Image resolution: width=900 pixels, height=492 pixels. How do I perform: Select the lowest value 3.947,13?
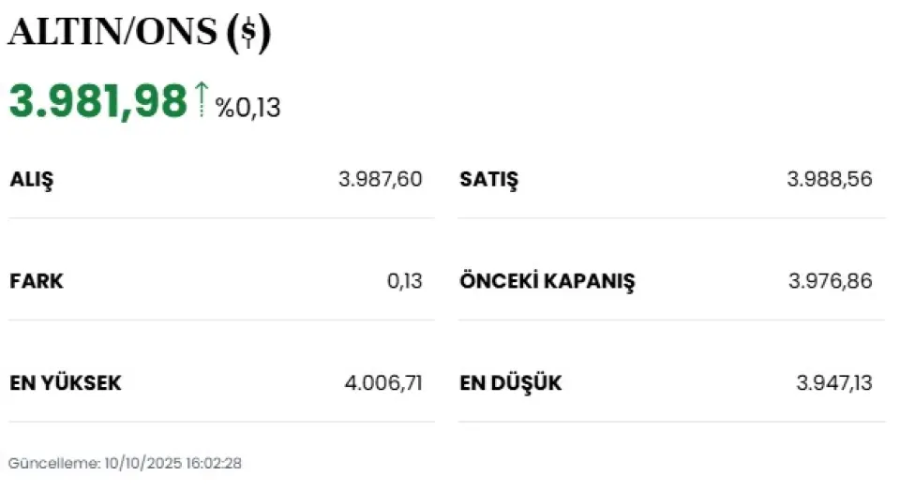(x=833, y=383)
